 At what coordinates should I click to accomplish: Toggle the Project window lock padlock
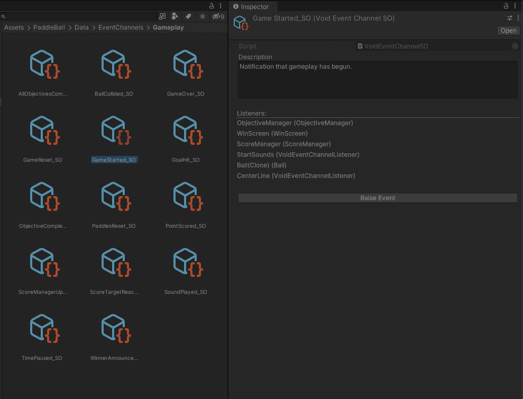210,5
